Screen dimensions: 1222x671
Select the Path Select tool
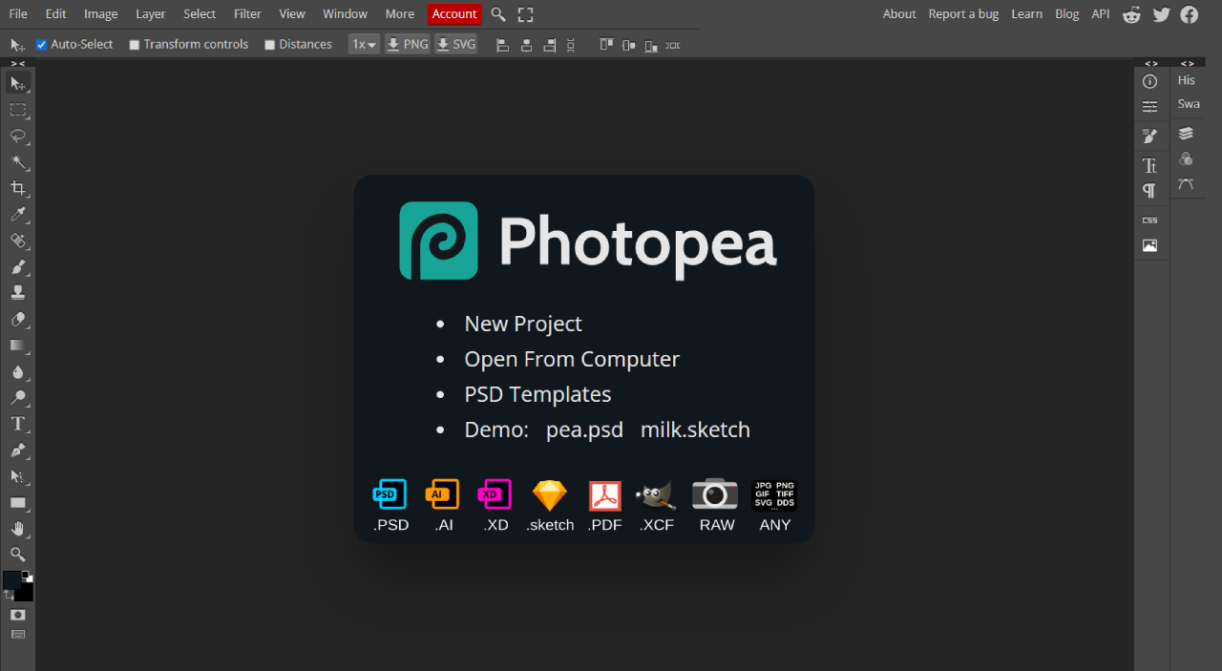coord(17,475)
